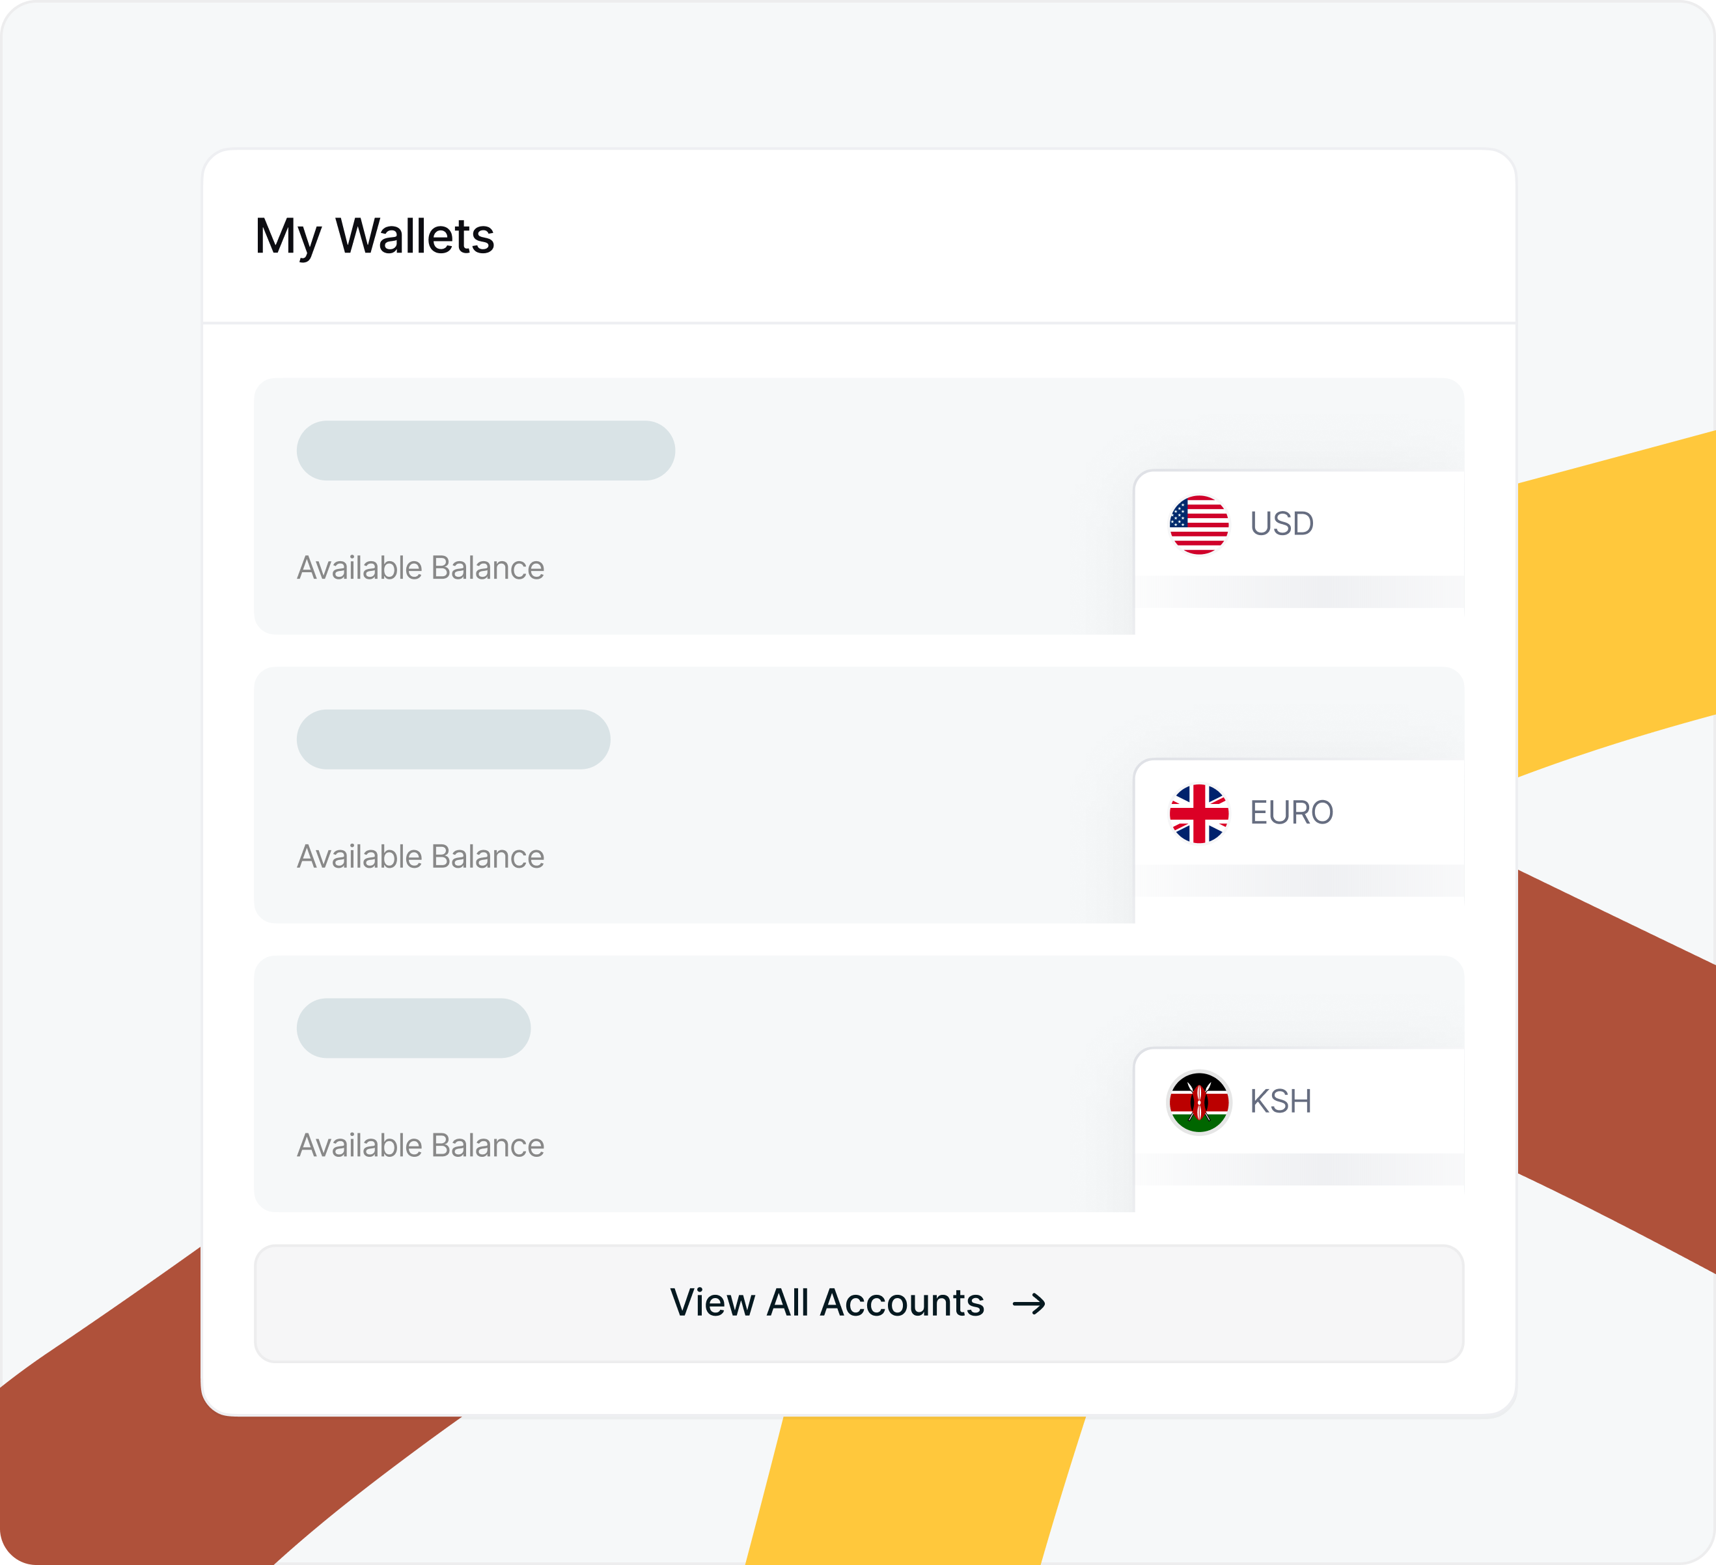Click the gray strip below the KSH tag
Screen dimensions: 1716x1565
[1299, 1169]
